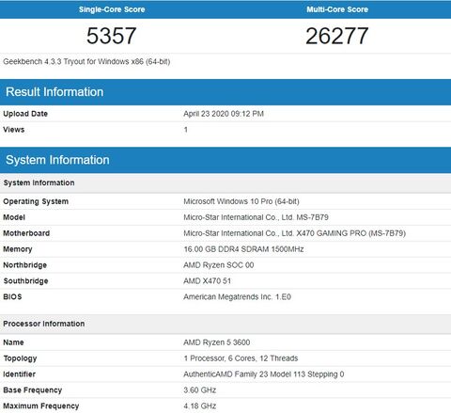The image size is (451, 413).
Task: Click the Multi-Core Score value 26277
Action: click(x=337, y=36)
